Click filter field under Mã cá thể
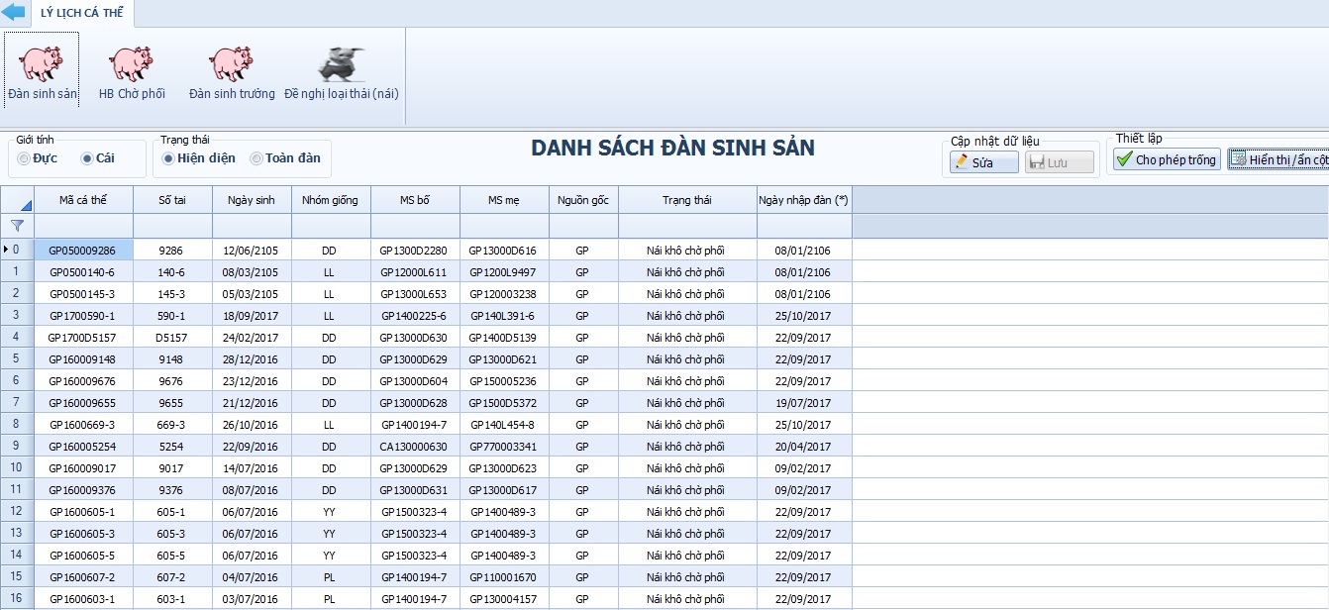The width and height of the screenshot is (1329, 610). [x=83, y=227]
